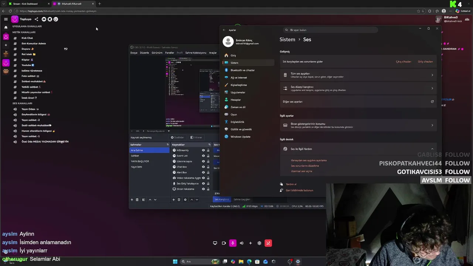Move source up in Kaynaklar toolbar
The width and height of the screenshot is (473, 266).
coord(191,199)
